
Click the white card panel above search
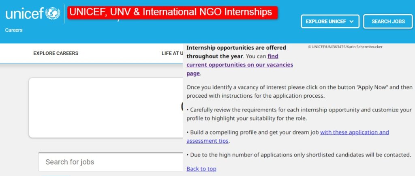coord(106,108)
